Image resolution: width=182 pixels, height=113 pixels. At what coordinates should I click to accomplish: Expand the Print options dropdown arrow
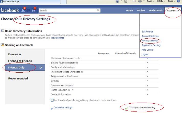pyautogui.click(x=144, y=1)
